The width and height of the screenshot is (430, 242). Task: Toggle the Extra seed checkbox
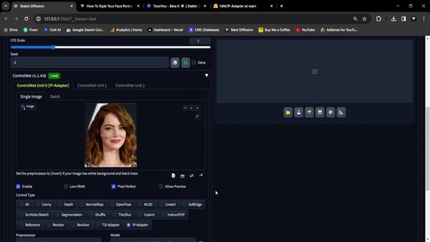click(x=194, y=63)
